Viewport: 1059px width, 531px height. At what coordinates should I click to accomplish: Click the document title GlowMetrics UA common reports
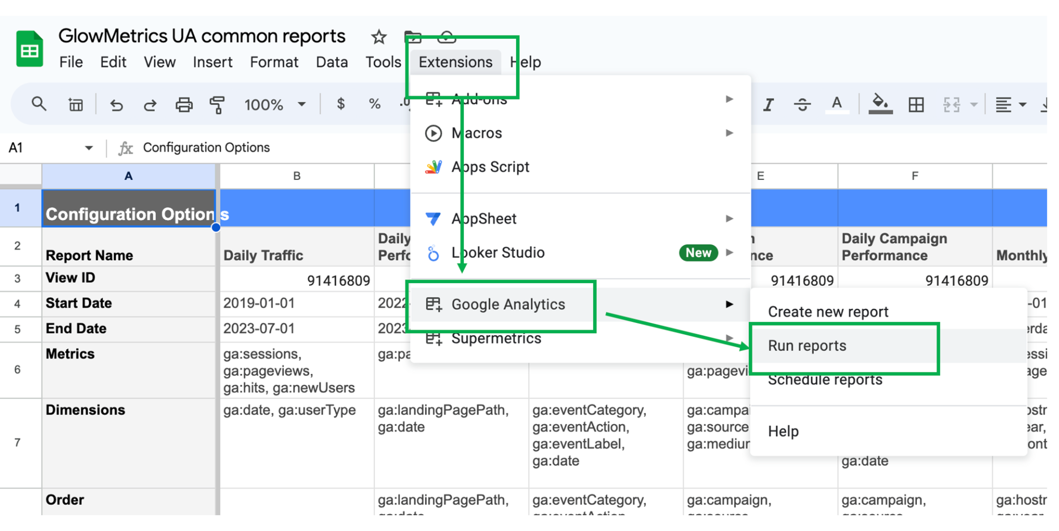pyautogui.click(x=202, y=36)
